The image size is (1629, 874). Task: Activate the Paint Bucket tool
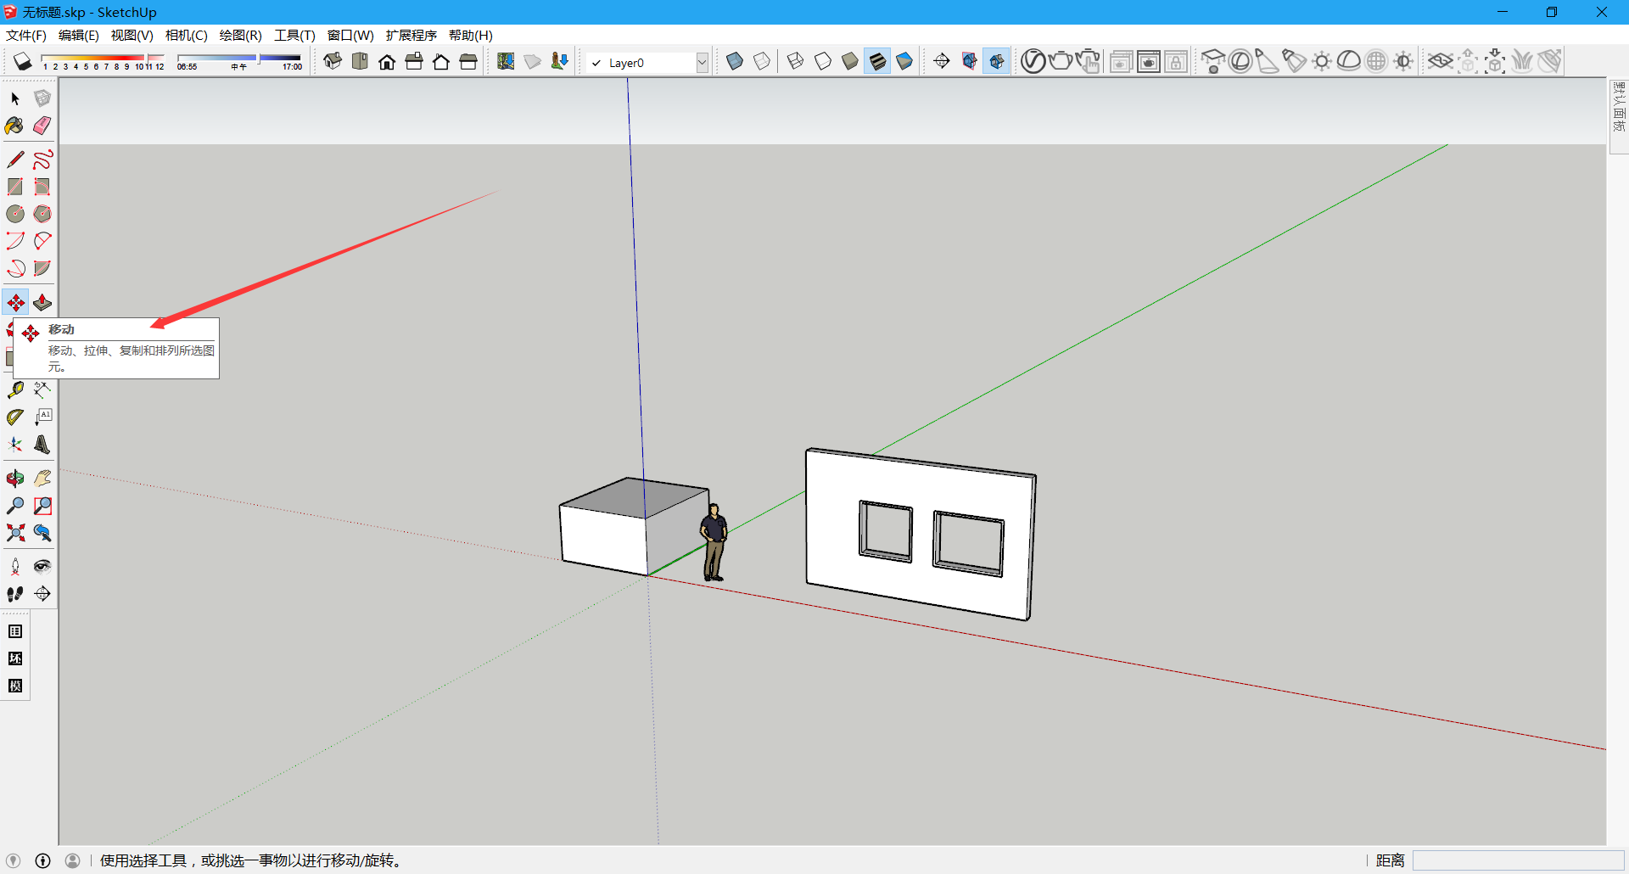[x=14, y=126]
